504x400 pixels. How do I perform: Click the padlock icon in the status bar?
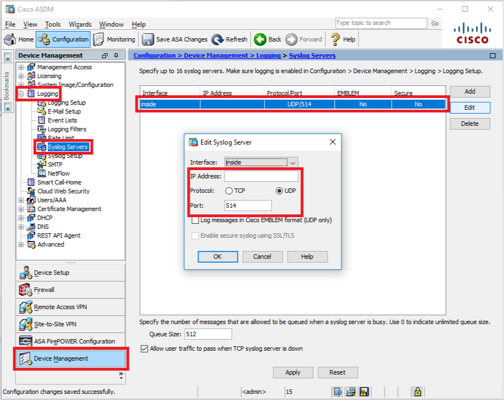point(418,392)
